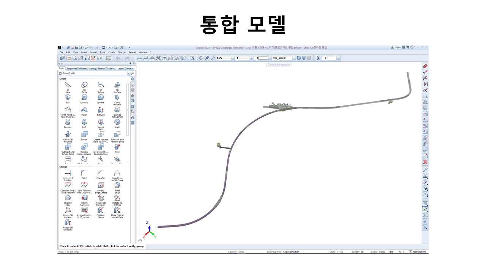Switch to the Wizards tab

[x=83, y=69]
